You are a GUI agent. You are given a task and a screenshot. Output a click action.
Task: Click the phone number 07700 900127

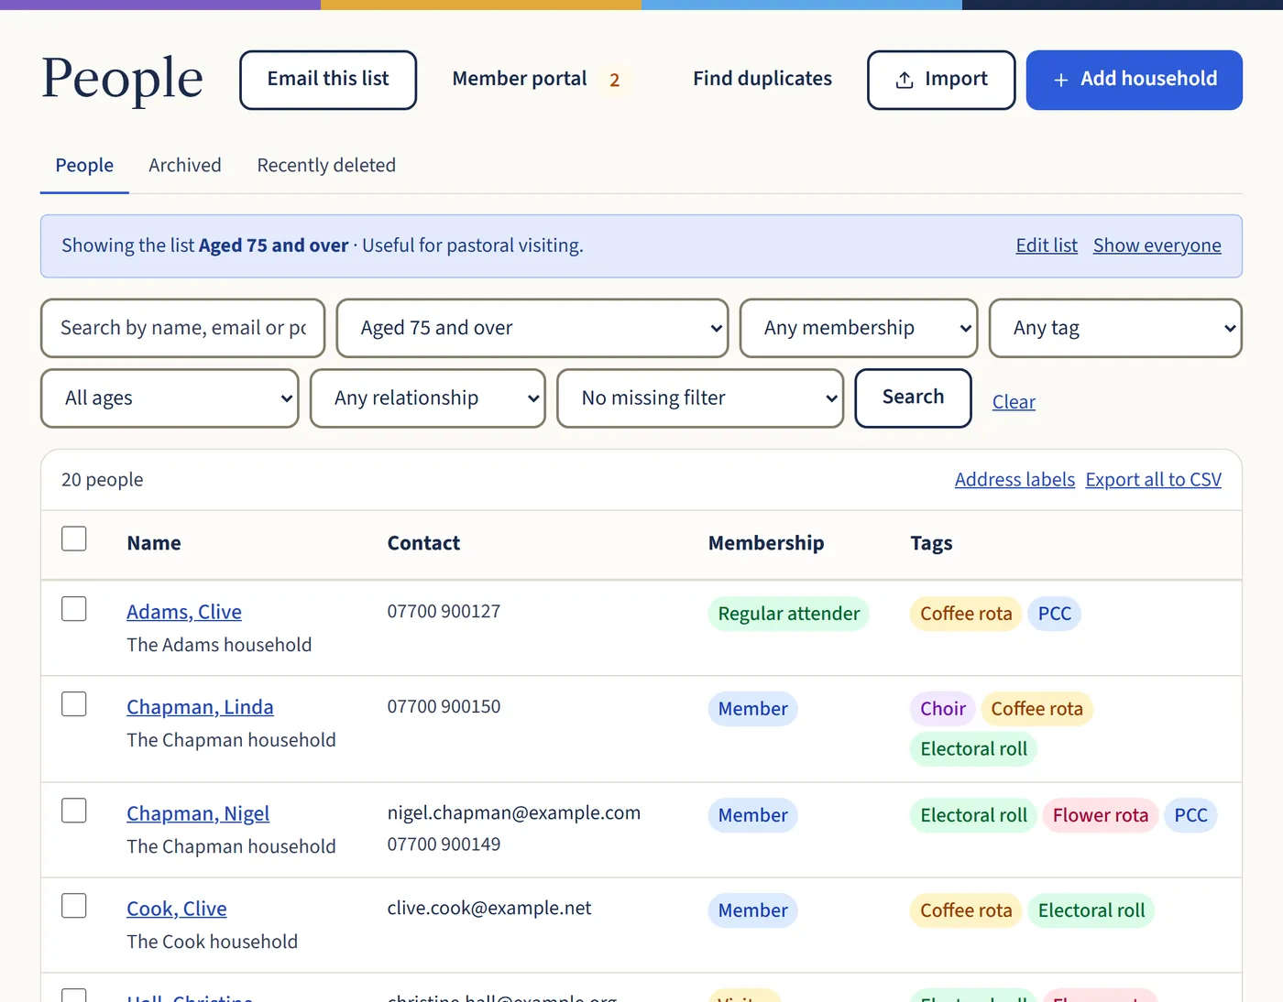[444, 612]
